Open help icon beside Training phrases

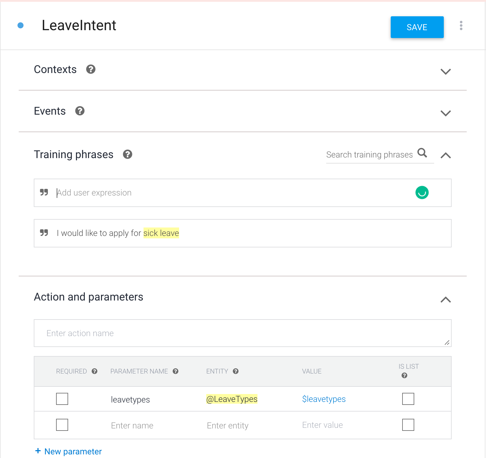click(128, 154)
